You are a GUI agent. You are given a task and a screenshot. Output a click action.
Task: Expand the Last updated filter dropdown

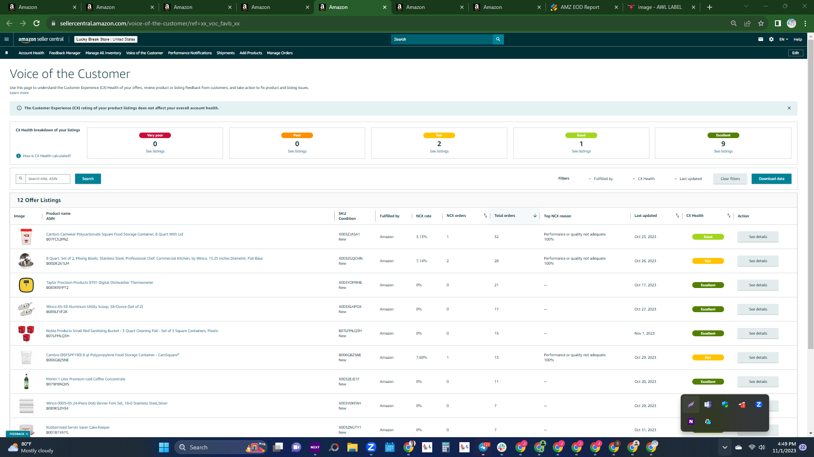coord(688,179)
